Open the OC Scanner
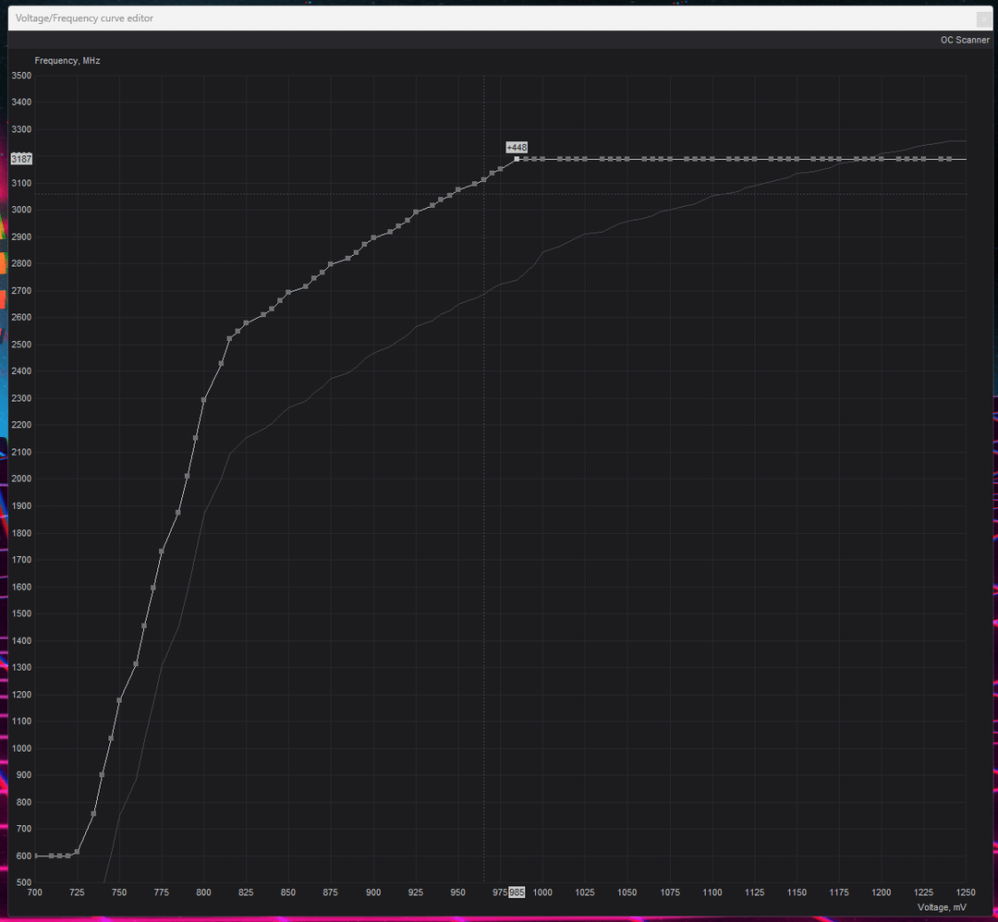 pyautogui.click(x=964, y=40)
